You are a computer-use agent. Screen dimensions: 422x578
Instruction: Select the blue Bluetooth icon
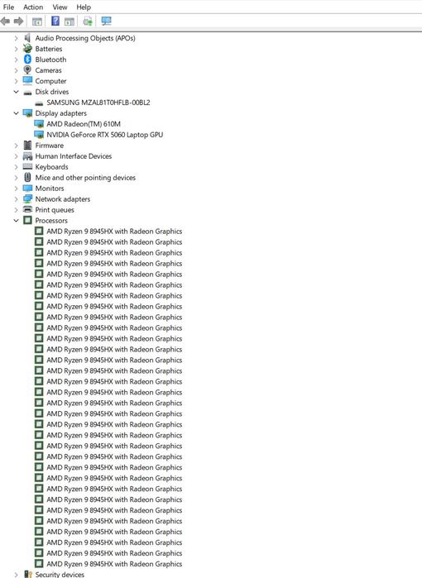[27, 60]
